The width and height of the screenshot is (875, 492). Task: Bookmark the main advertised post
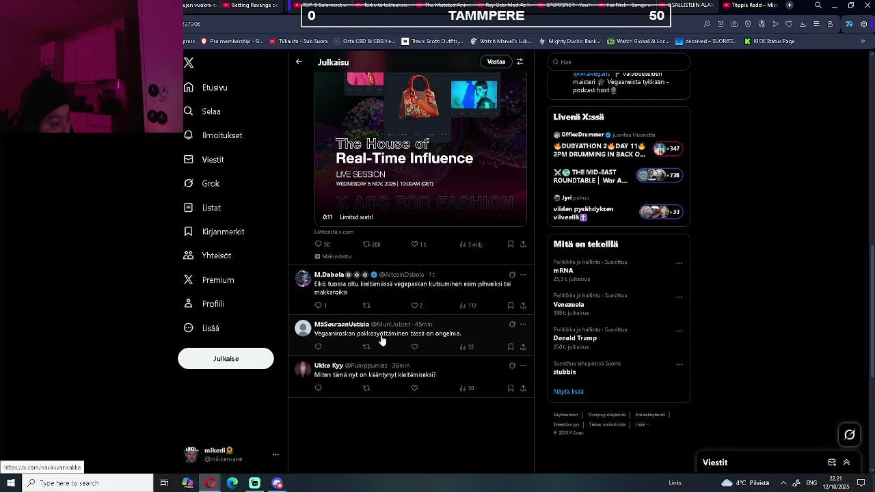coord(511,244)
